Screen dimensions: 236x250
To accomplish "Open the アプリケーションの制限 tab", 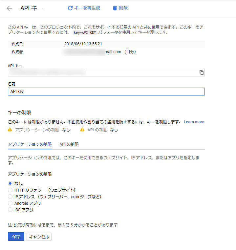I will (x=30, y=144).
